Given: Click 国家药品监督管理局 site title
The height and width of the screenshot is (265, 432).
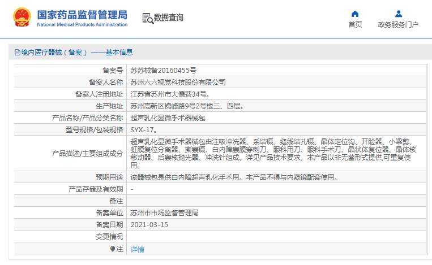Looking at the screenshot, I should pyautogui.click(x=82, y=15).
